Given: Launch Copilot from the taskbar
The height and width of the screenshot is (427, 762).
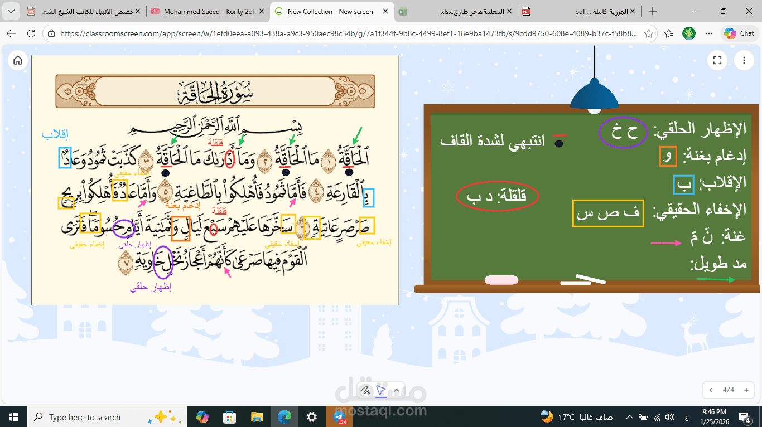Looking at the screenshot, I should pos(202,417).
